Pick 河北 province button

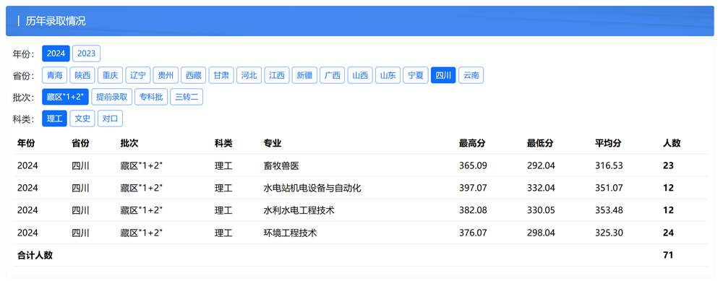click(x=249, y=76)
